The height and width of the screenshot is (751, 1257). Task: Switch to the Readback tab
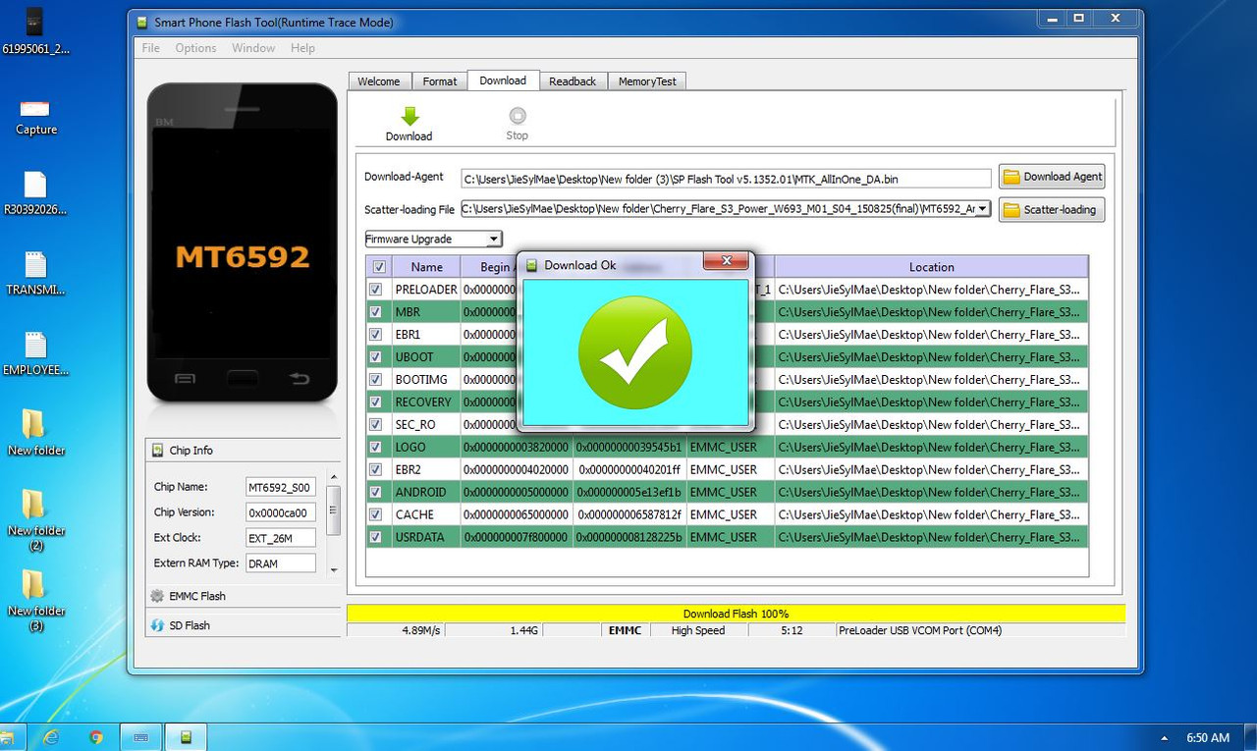tap(573, 81)
